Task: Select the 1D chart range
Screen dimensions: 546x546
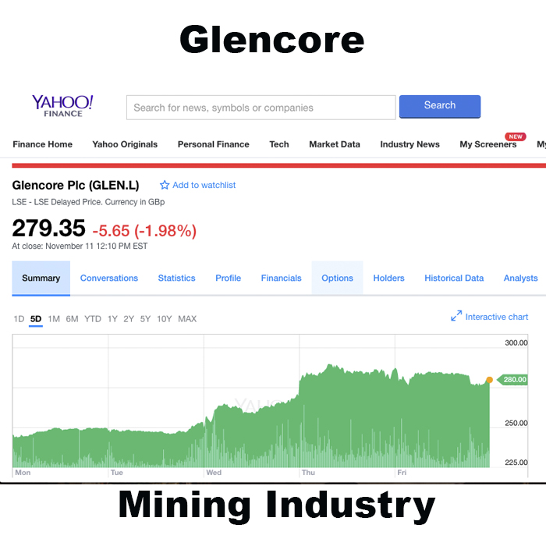Action: (19, 319)
